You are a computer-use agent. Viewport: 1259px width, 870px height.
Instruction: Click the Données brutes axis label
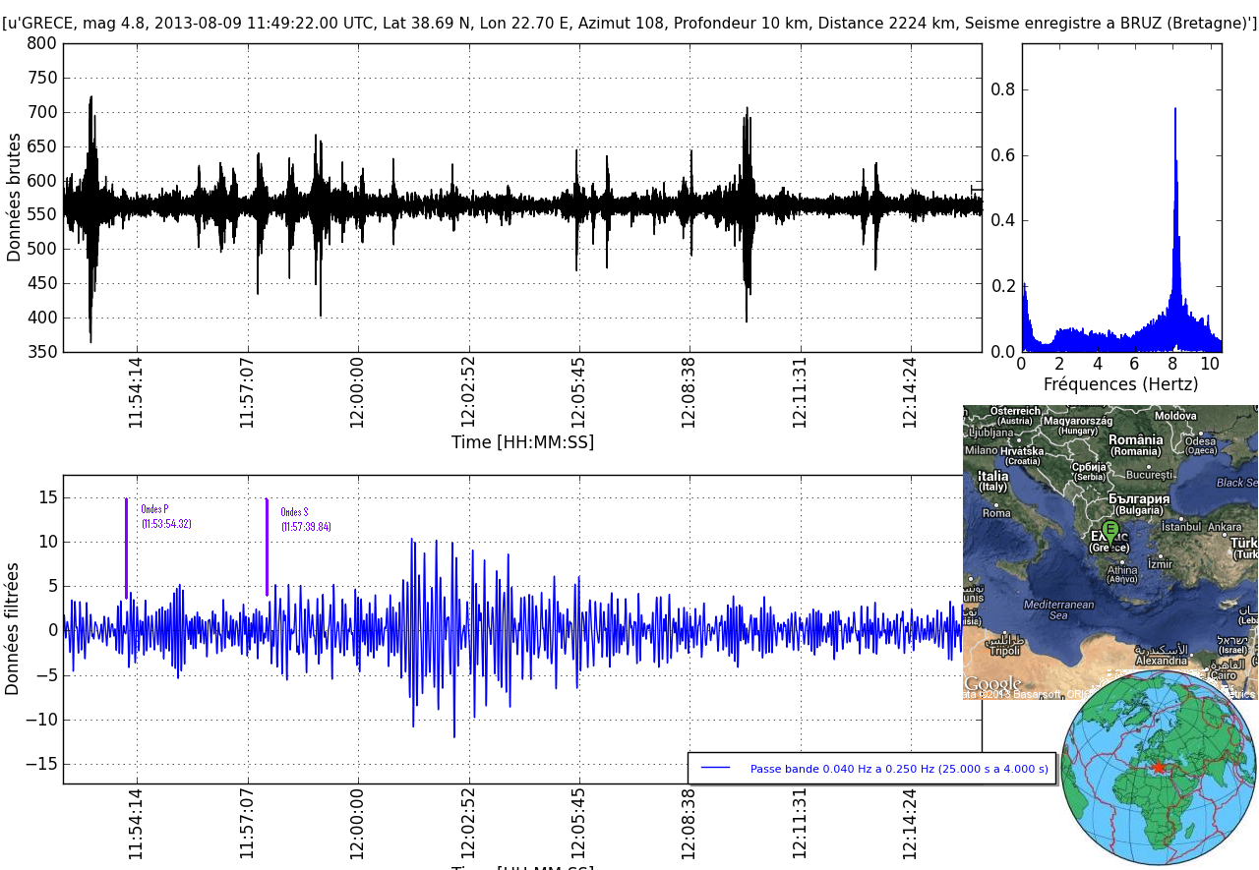[x=14, y=198]
